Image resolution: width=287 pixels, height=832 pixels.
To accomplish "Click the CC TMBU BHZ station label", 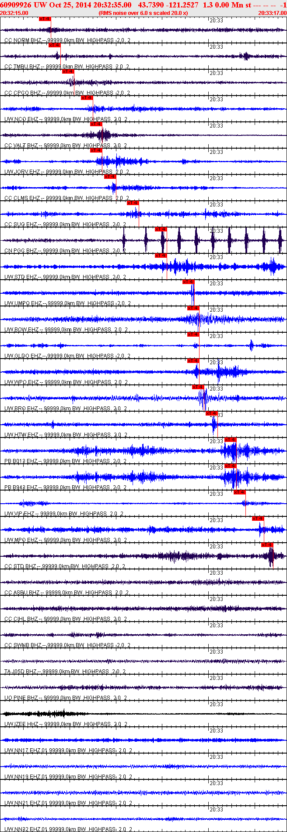I will pos(67,67).
